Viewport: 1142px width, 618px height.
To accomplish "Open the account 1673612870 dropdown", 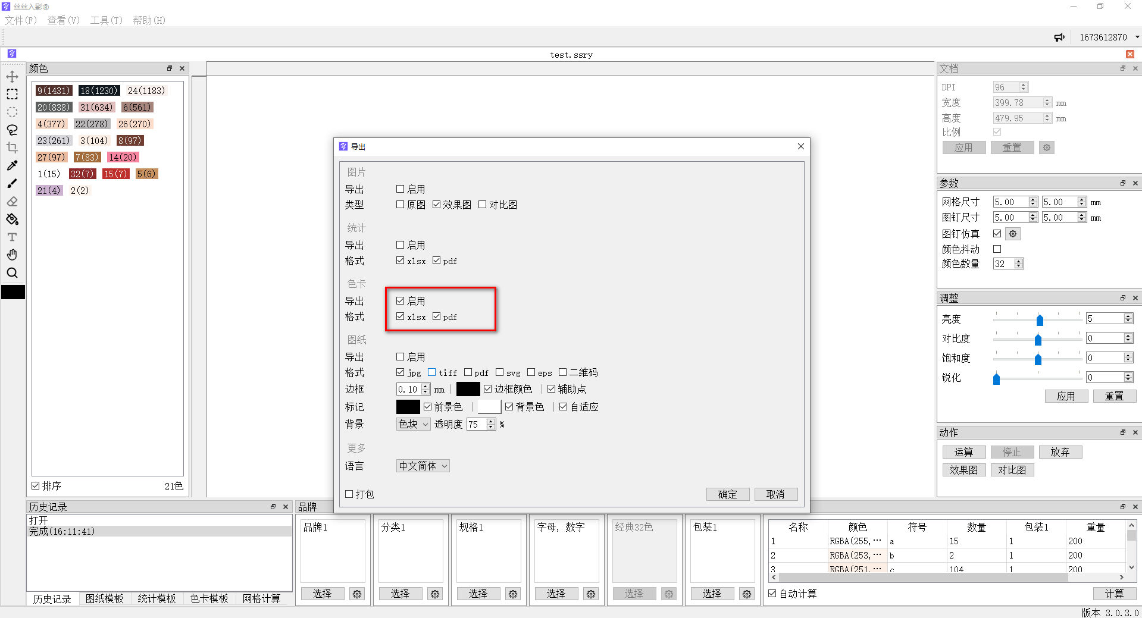I will 1137,37.
